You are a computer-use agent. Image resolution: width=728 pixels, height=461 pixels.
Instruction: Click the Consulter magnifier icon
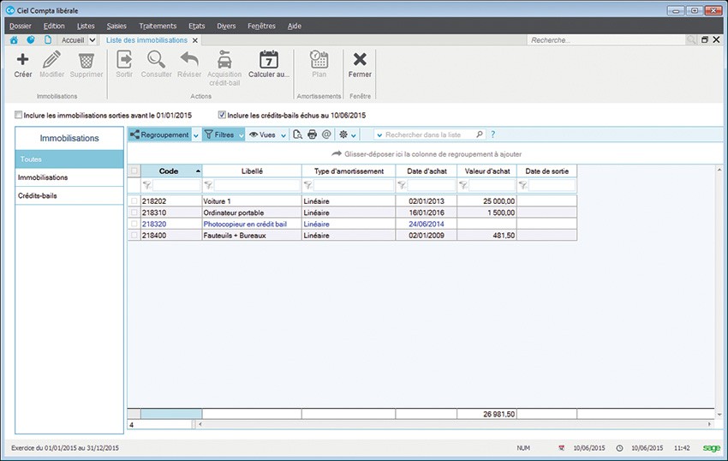pyautogui.click(x=156, y=59)
